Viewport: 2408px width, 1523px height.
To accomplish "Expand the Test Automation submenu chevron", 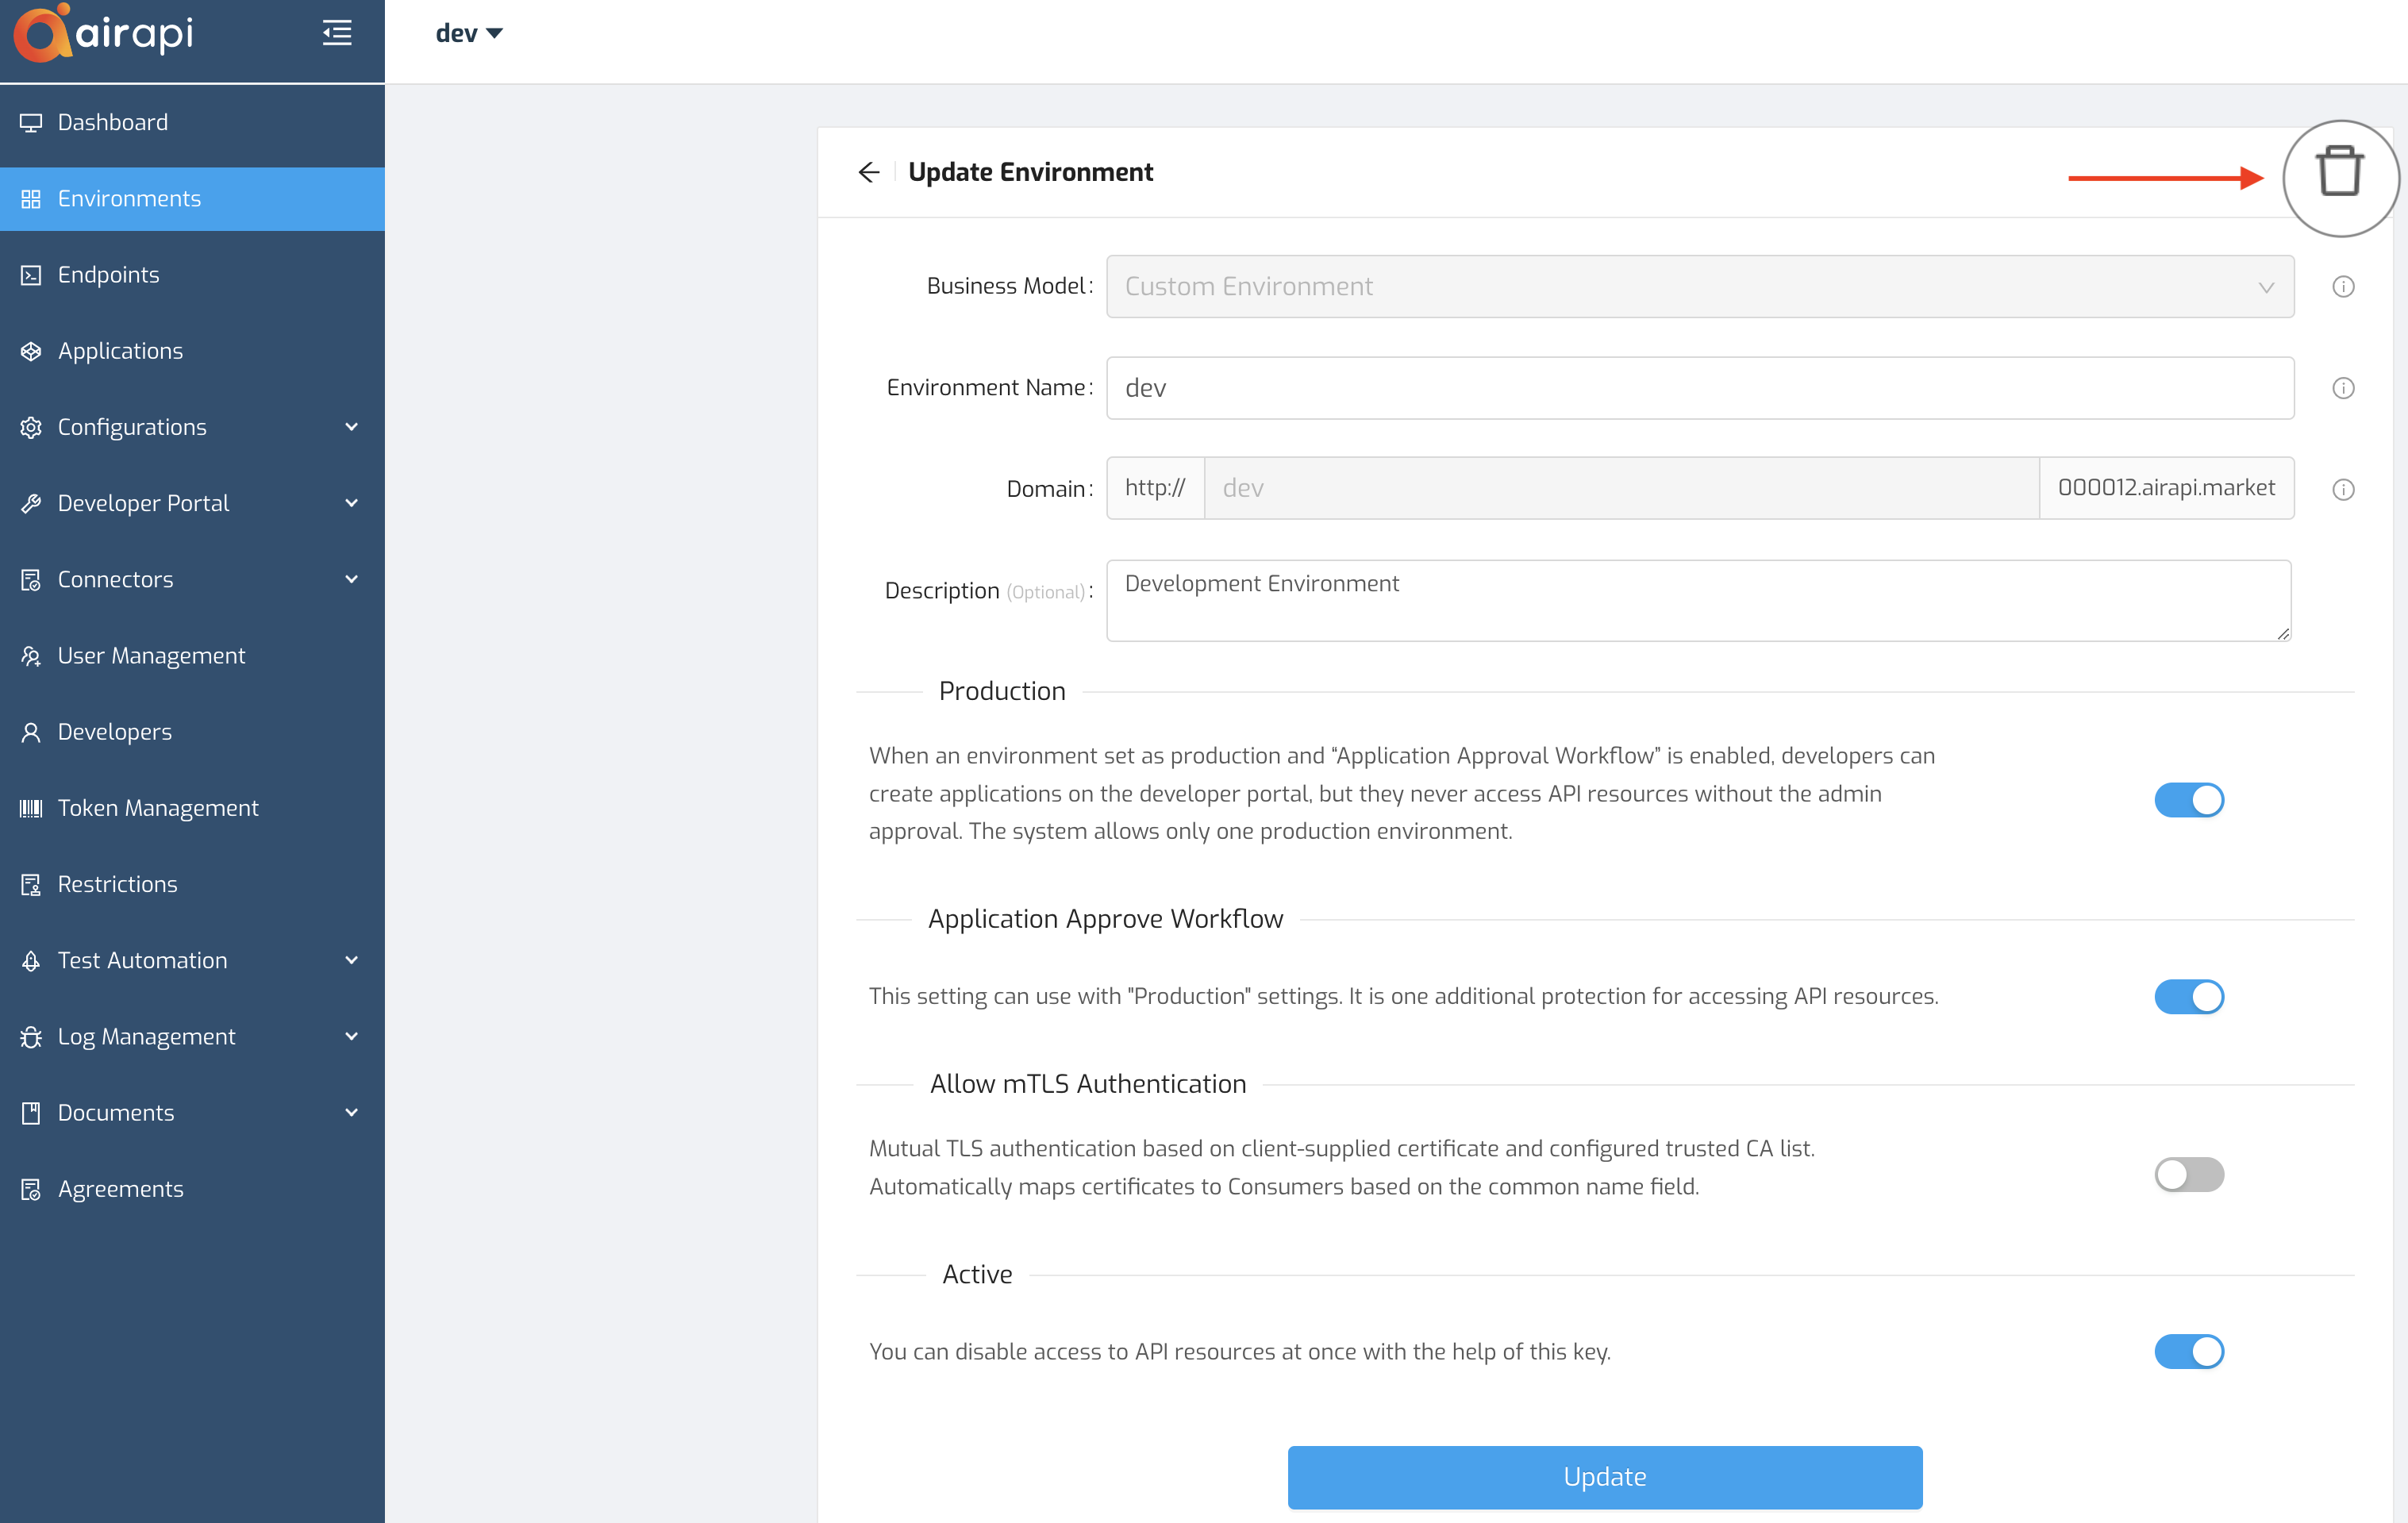I will click(351, 960).
